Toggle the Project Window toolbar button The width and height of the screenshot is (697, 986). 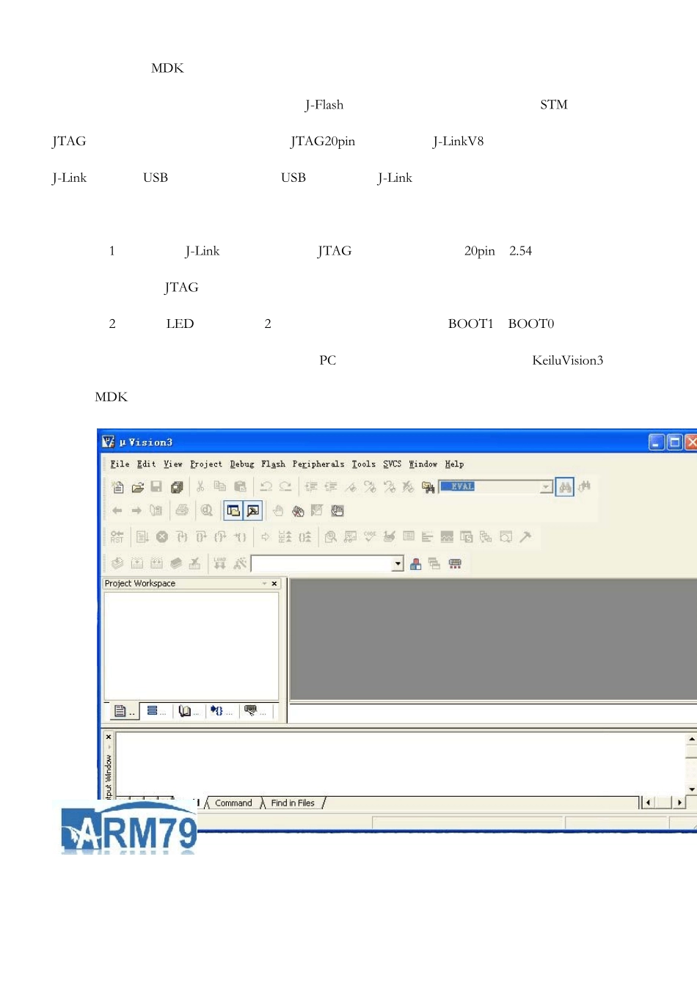point(233,511)
